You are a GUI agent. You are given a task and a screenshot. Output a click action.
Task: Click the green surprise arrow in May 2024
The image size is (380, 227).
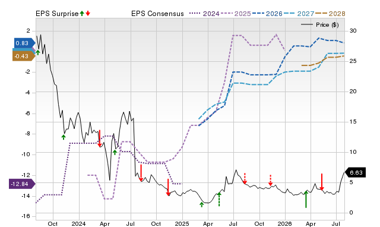[115, 152]
